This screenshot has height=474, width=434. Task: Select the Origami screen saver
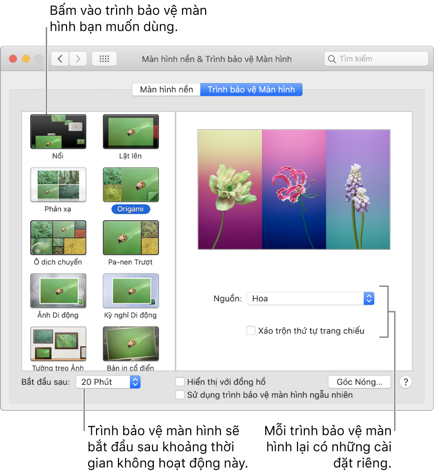[131, 185]
